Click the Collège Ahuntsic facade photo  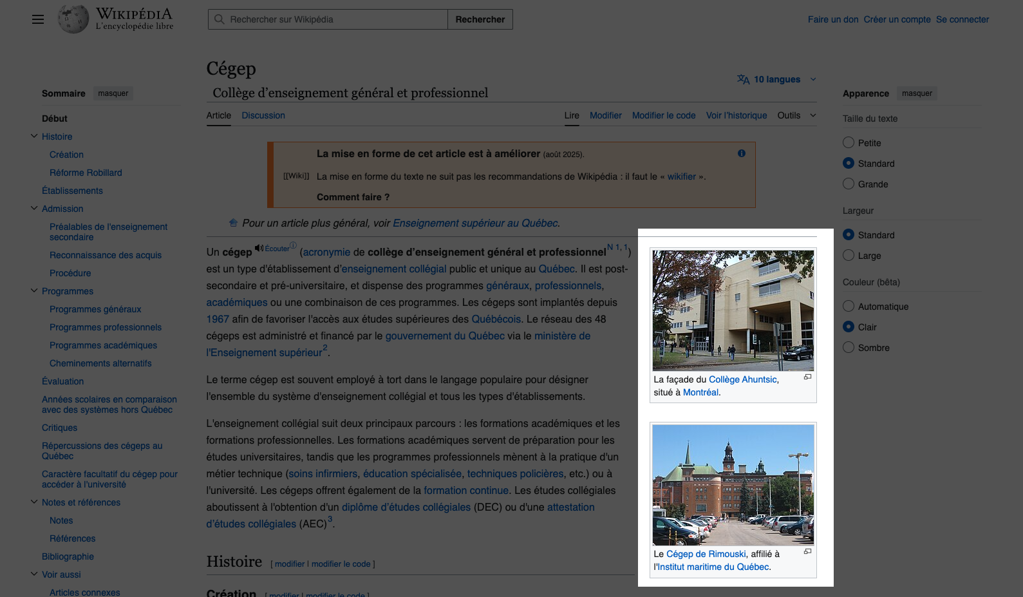pyautogui.click(x=733, y=310)
